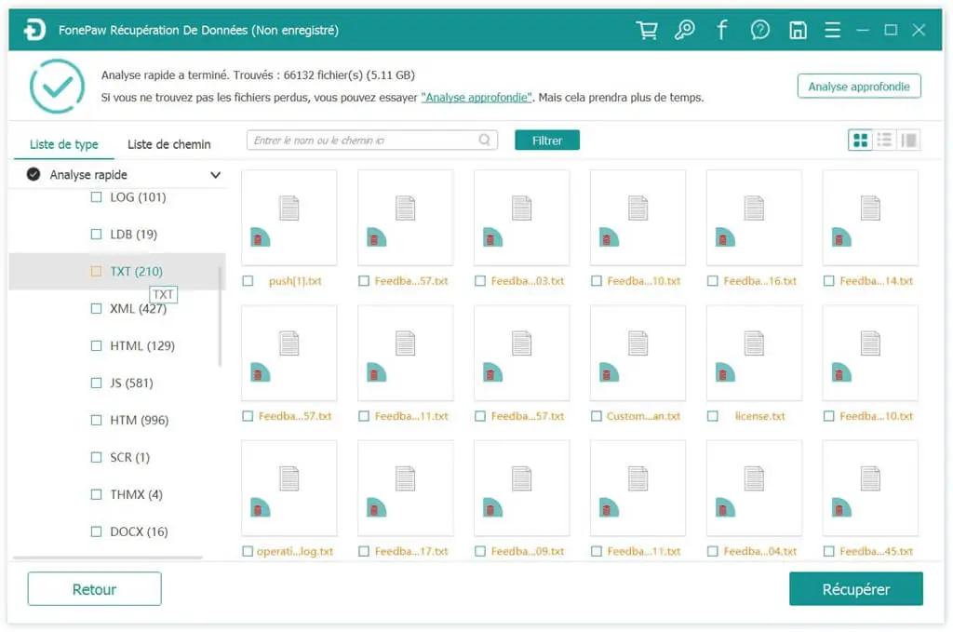This screenshot has width=953, height=632.
Task: Click the Facebook icon in title bar
Action: (x=722, y=31)
